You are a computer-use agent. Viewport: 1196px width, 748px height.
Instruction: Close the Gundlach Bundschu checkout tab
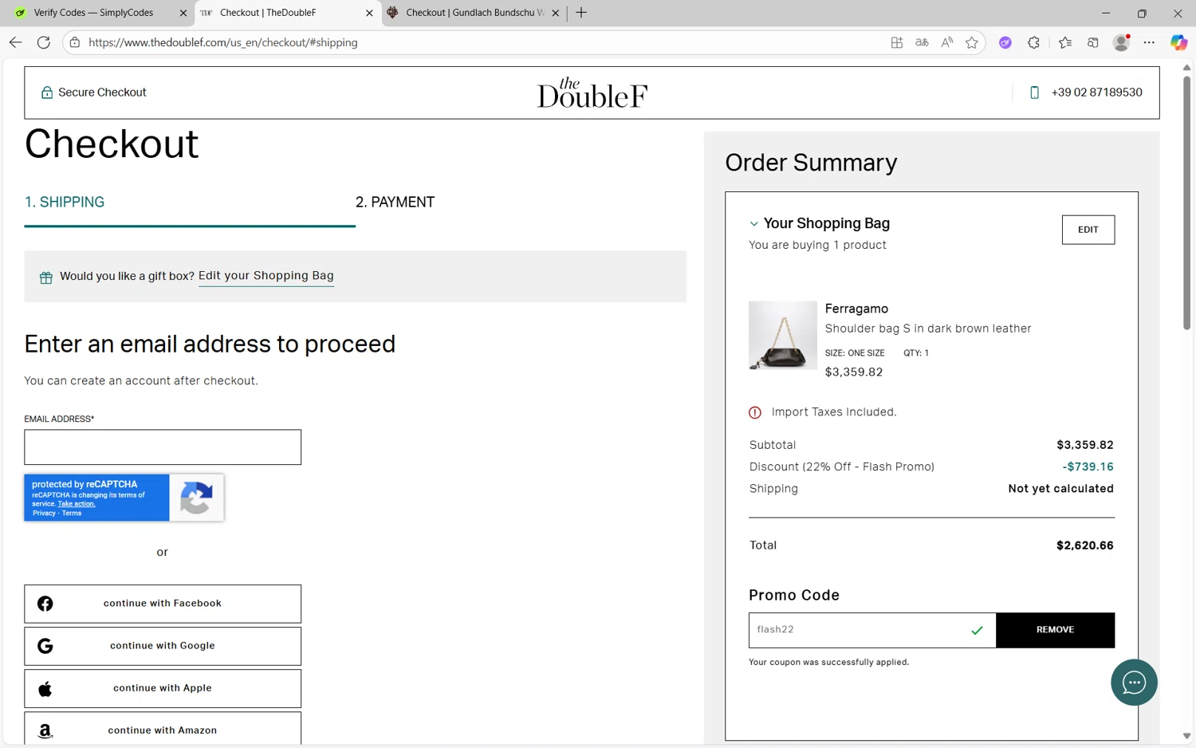(x=556, y=13)
